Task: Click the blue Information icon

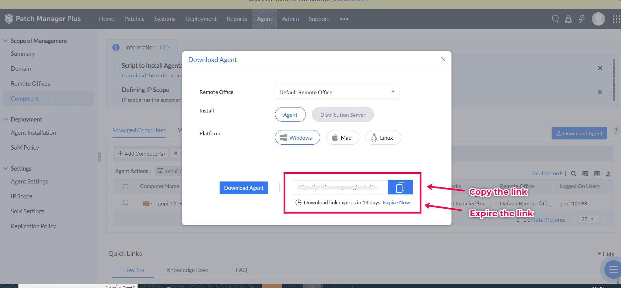Action: (x=116, y=47)
